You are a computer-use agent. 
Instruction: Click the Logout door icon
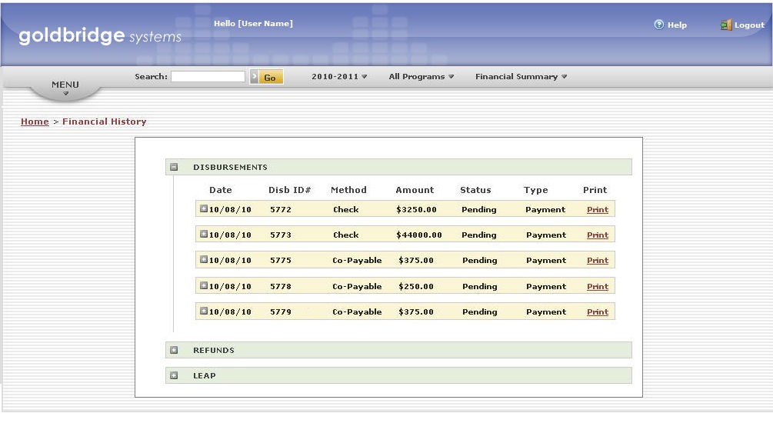click(725, 25)
